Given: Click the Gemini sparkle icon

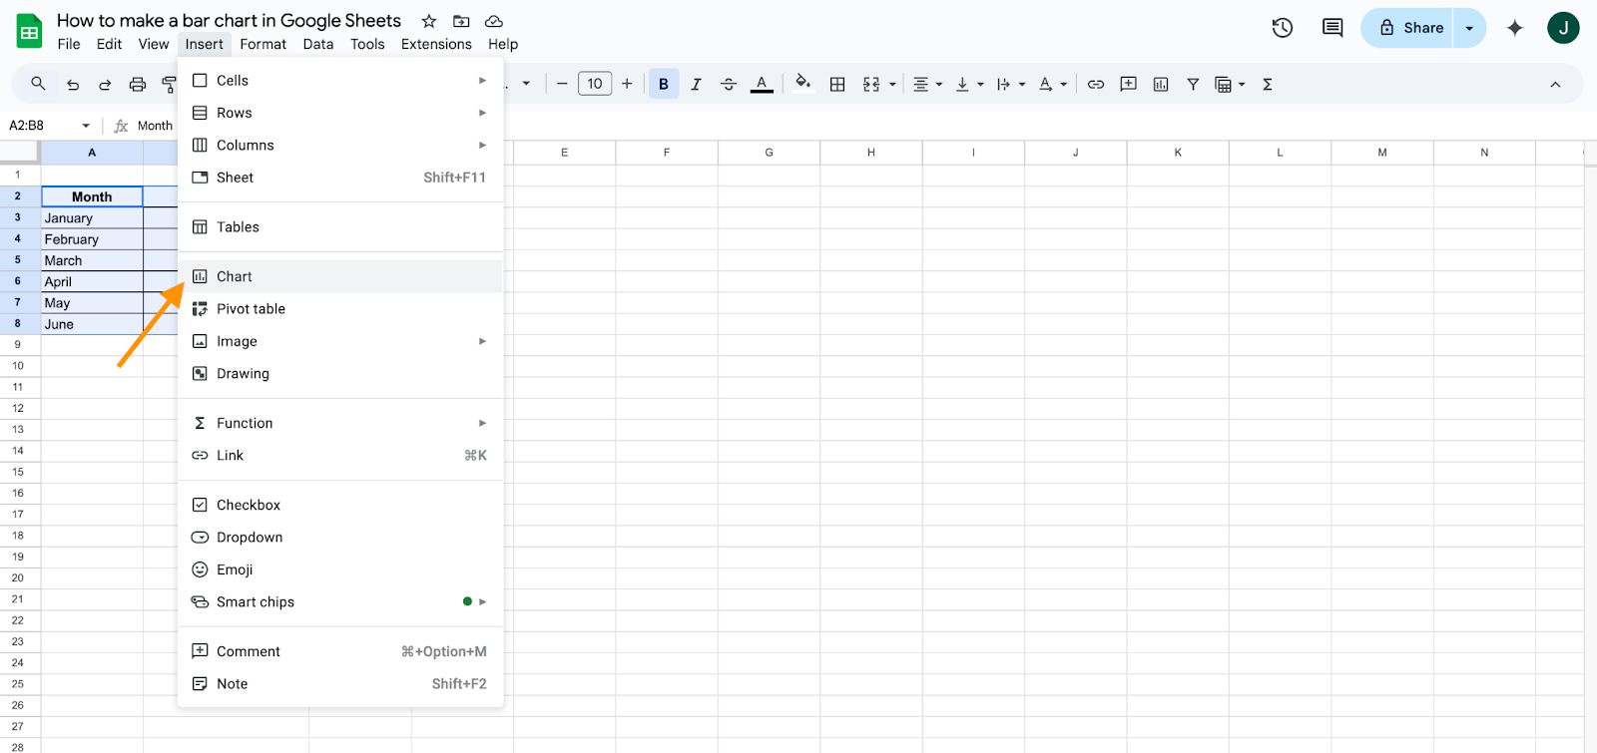Looking at the screenshot, I should tap(1515, 28).
